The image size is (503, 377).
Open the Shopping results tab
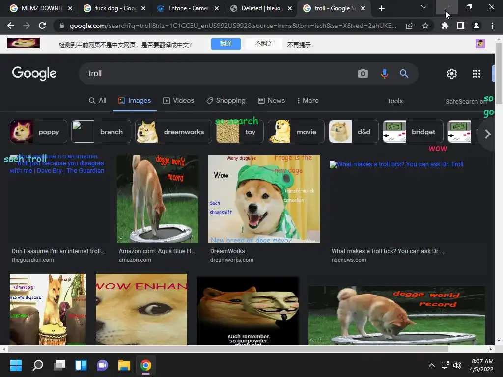[x=226, y=100]
